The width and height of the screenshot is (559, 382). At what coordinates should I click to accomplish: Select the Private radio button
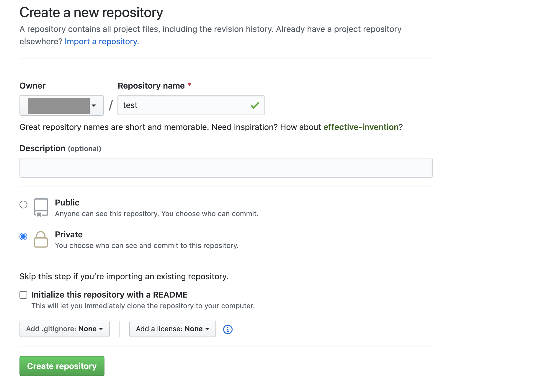tap(23, 236)
